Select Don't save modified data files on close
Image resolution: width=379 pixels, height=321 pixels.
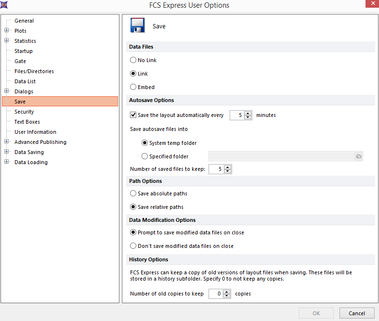(x=133, y=246)
